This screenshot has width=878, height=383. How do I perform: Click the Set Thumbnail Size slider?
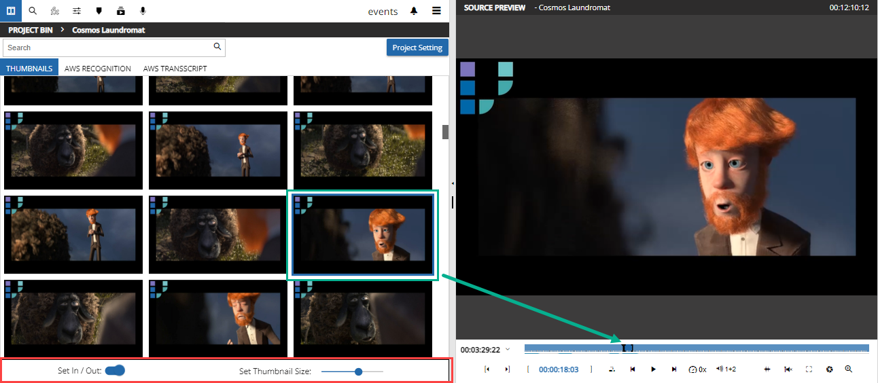[352, 371]
